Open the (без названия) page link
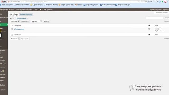This screenshot has height=95, width=169. [19, 29]
